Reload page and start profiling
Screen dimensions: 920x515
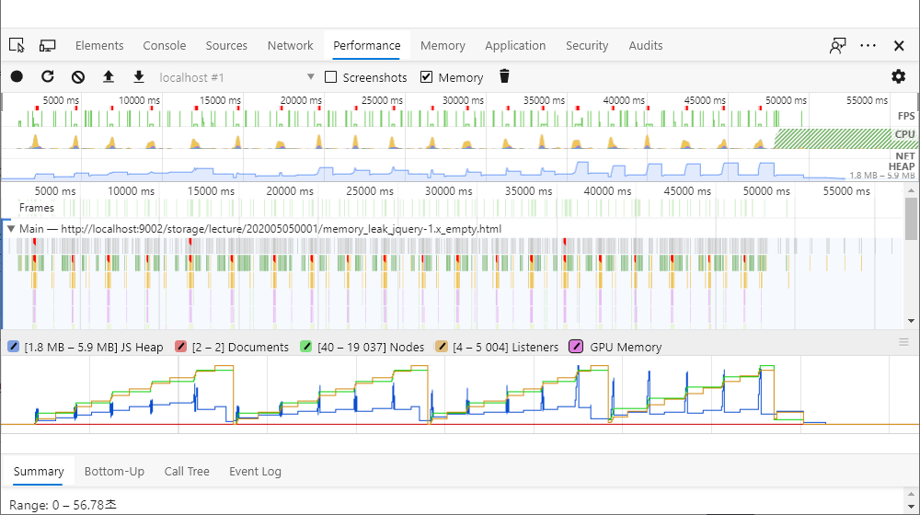point(48,77)
